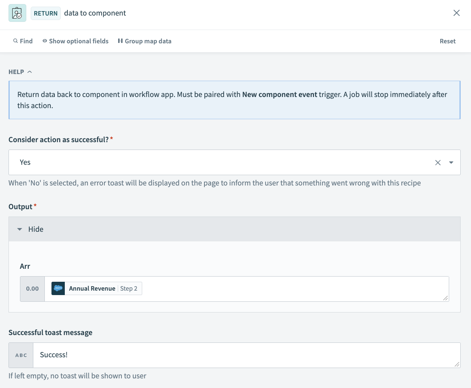The height and width of the screenshot is (388, 471).
Task: Click the RETURN badge label
Action: click(46, 13)
